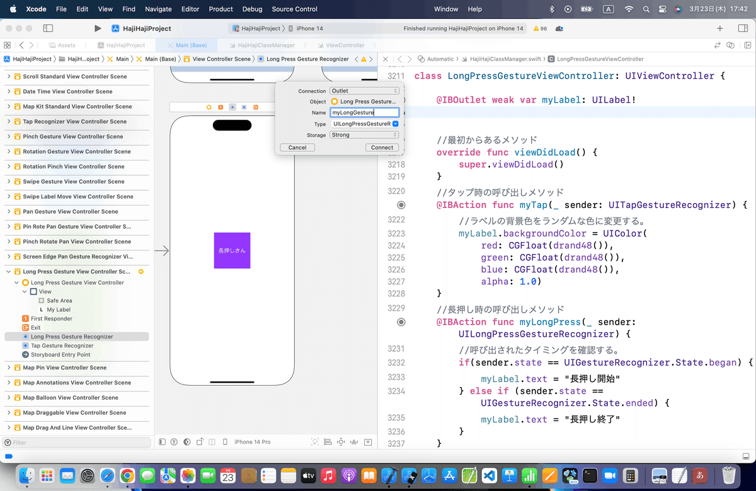
Task: Run the project with the play button
Action: (x=97, y=28)
